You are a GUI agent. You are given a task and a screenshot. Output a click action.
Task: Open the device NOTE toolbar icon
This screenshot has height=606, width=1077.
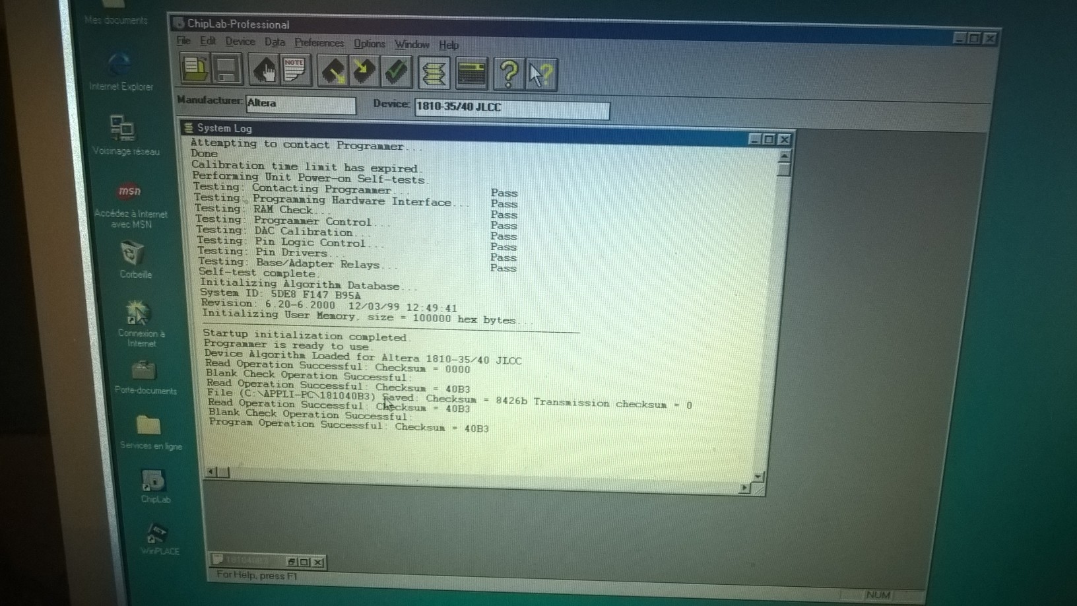(x=295, y=71)
